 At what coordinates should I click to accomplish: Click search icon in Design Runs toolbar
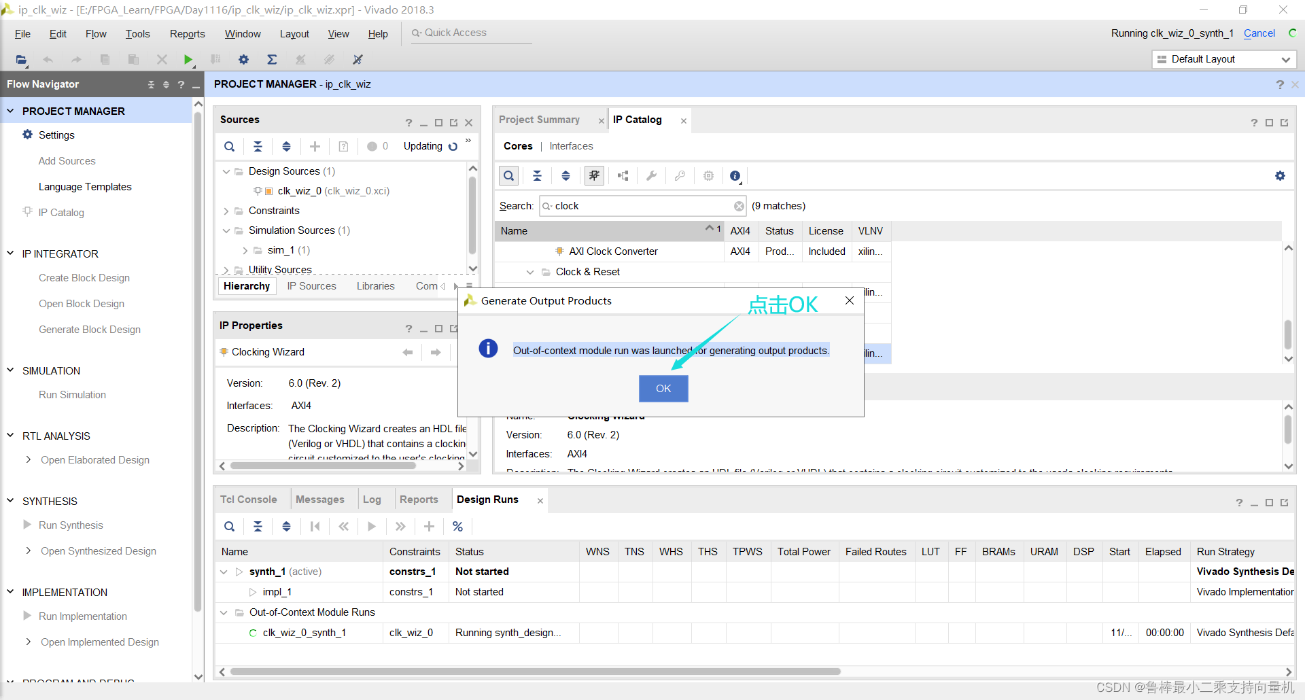230,526
